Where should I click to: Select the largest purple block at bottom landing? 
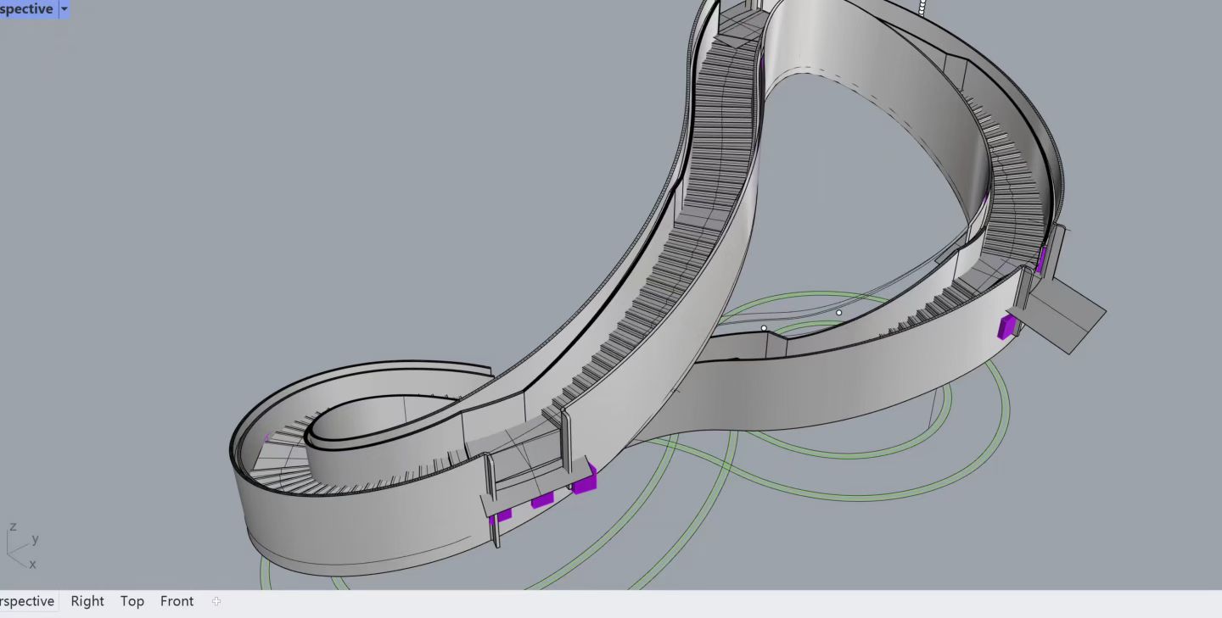(585, 482)
